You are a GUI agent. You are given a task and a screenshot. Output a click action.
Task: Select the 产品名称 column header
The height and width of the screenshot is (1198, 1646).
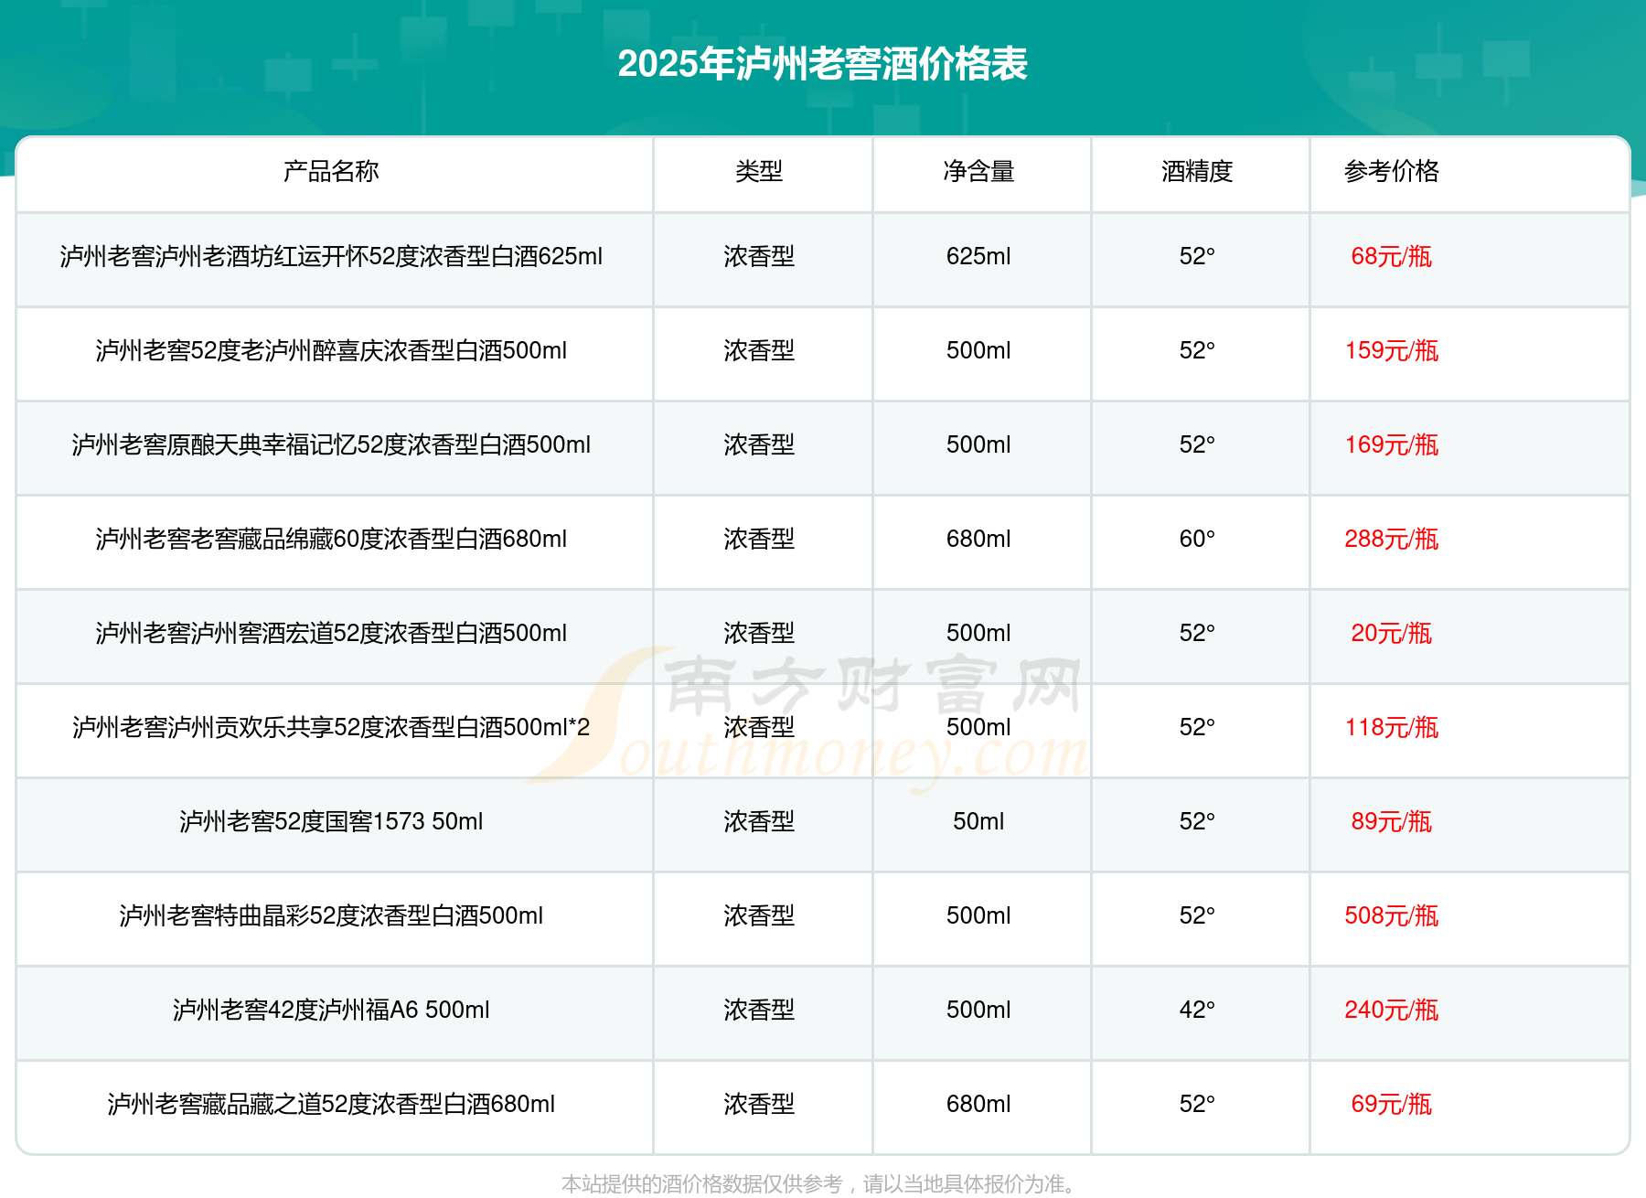331,171
